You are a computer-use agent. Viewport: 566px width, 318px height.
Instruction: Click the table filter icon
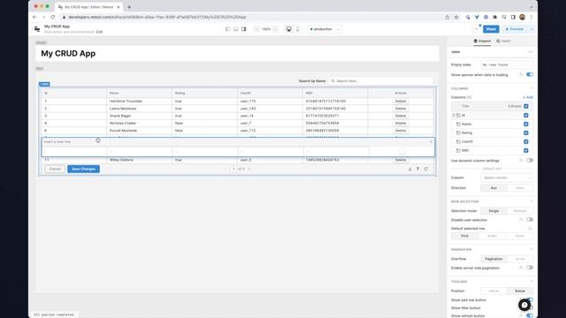click(417, 169)
